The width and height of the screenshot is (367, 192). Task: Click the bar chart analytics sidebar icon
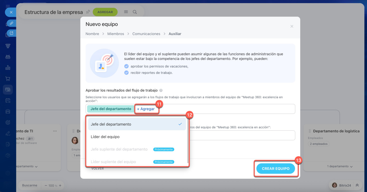pos(8,68)
